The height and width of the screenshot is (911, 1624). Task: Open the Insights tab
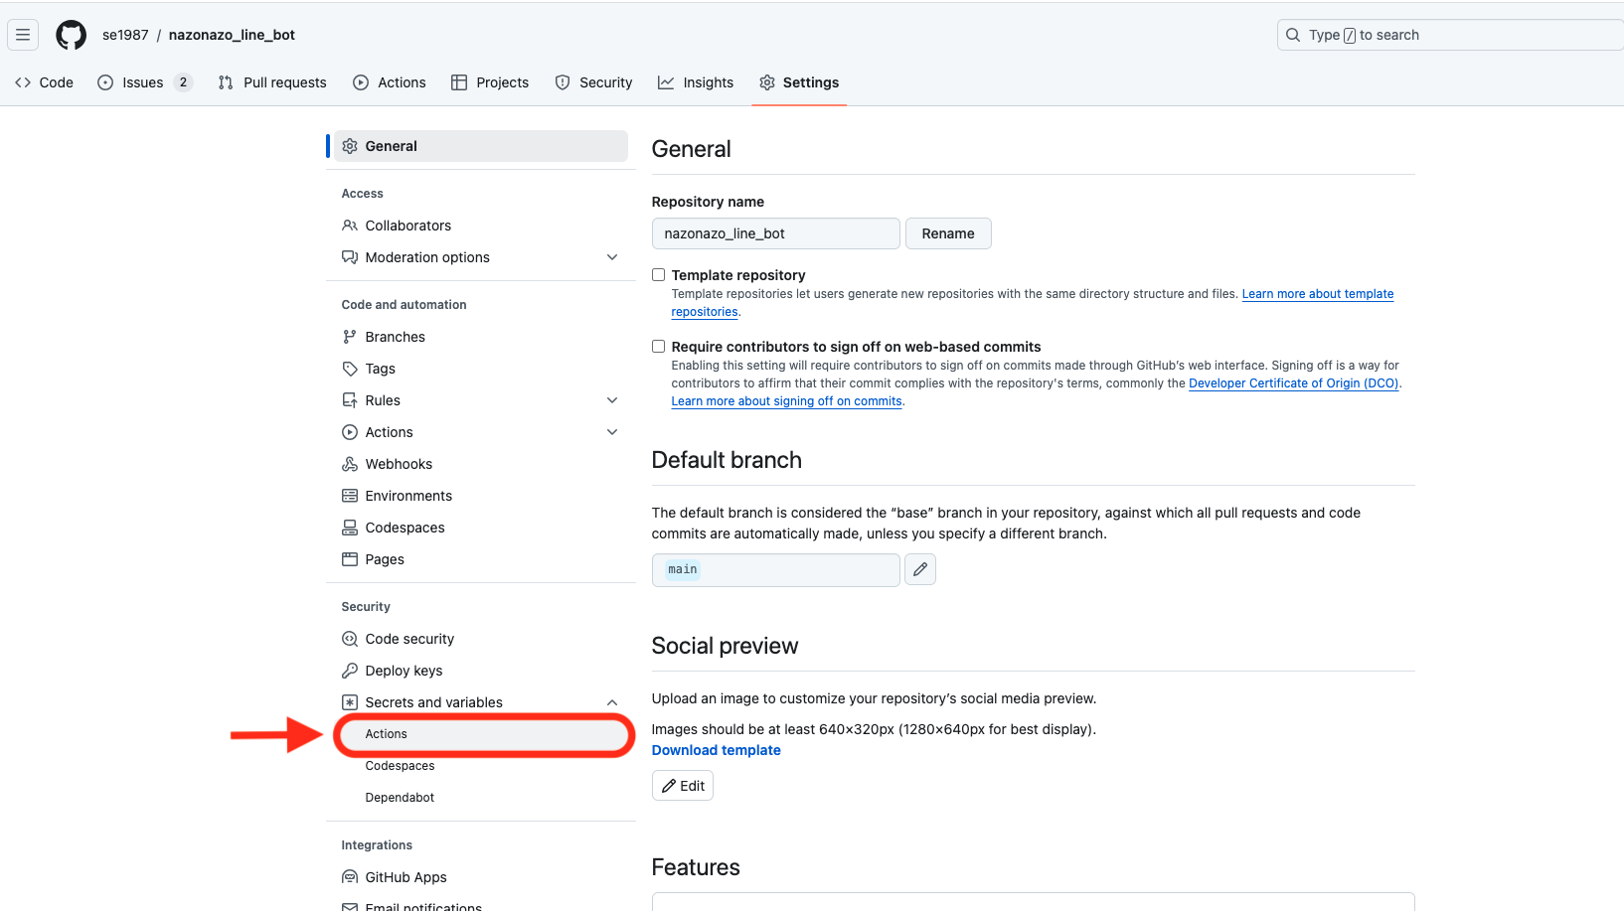tap(696, 82)
